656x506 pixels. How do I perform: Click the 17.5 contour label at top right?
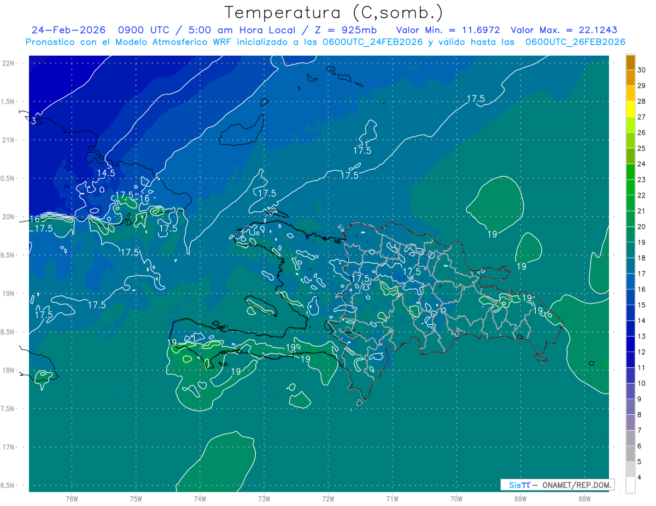point(476,99)
